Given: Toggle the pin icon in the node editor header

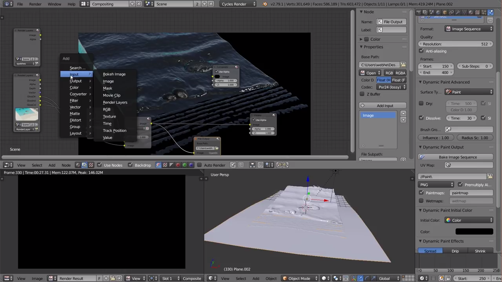Looking at the screenshot, I should [233, 165].
